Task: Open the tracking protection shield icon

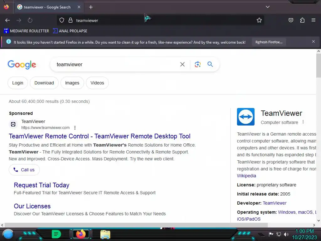Action: coord(62,20)
